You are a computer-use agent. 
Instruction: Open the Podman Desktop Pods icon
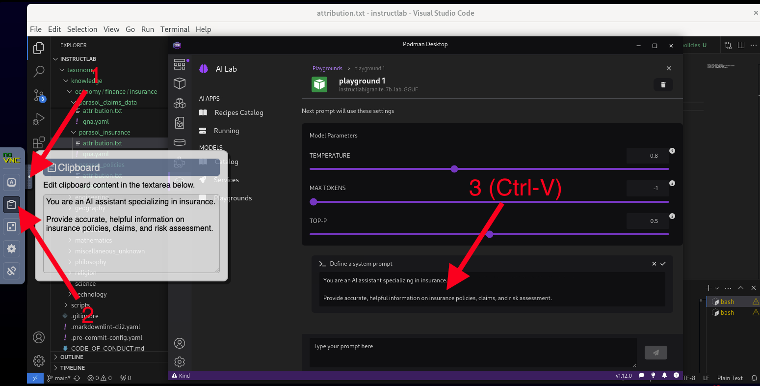tap(180, 103)
